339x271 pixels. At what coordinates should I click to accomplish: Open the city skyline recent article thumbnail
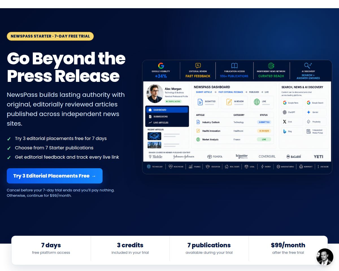(x=155, y=145)
